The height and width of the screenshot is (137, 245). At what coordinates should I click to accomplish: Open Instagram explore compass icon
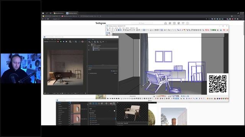pos(179,23)
